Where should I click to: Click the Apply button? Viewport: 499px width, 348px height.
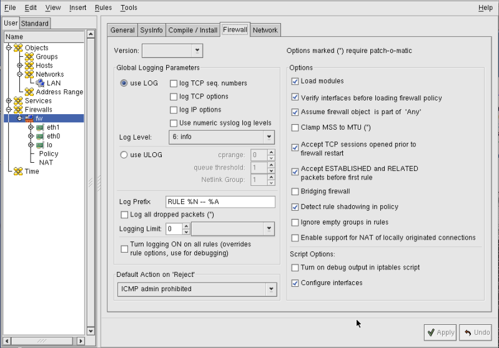tap(440, 332)
